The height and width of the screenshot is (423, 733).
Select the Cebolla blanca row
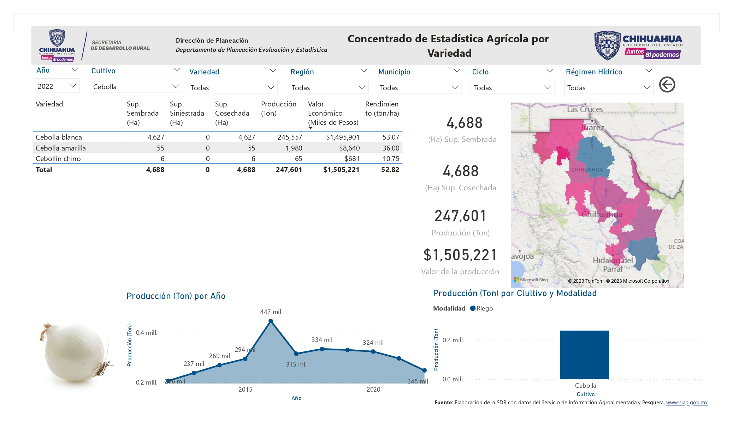(218, 137)
